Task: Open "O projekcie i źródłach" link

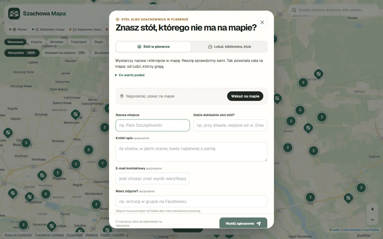Action: point(49,235)
